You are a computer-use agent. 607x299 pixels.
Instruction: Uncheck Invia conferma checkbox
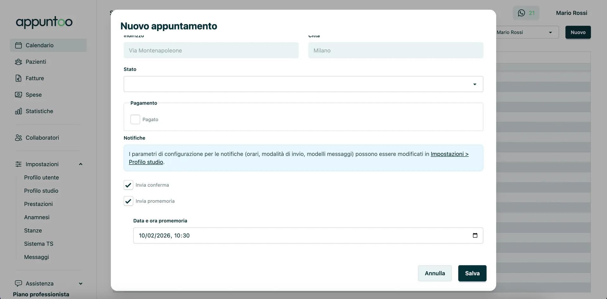coord(128,185)
